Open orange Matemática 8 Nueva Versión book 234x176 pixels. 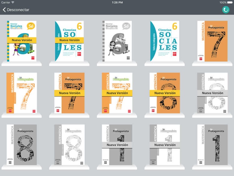pyautogui.click(x=165, y=93)
